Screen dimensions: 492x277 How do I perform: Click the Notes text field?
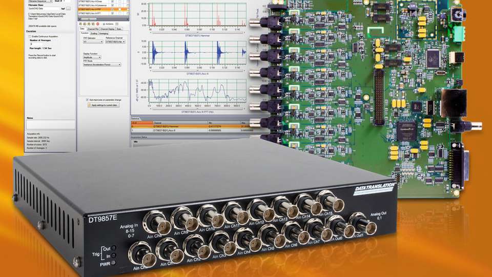[x=51, y=125]
